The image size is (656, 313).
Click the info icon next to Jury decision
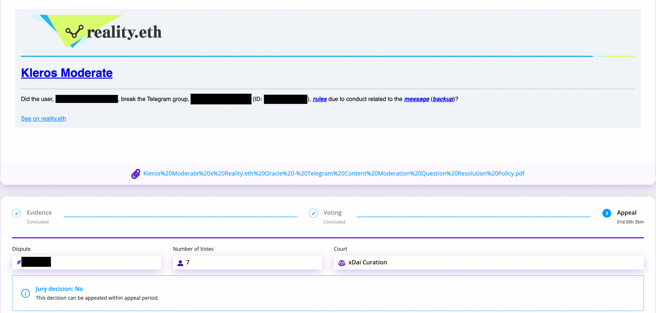pos(26,293)
